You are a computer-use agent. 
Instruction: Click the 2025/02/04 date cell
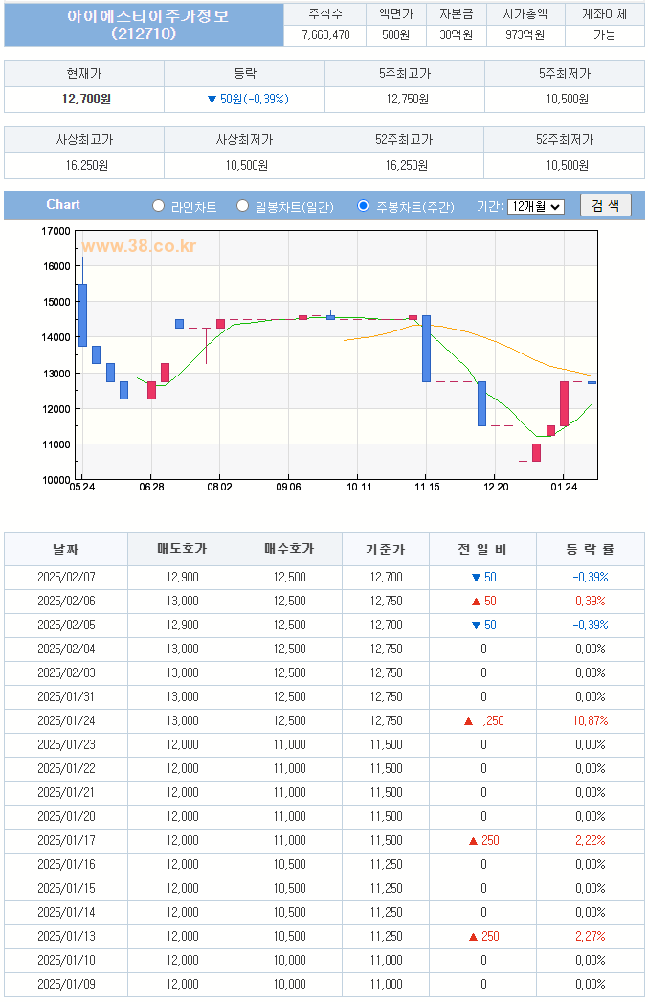pos(66,649)
